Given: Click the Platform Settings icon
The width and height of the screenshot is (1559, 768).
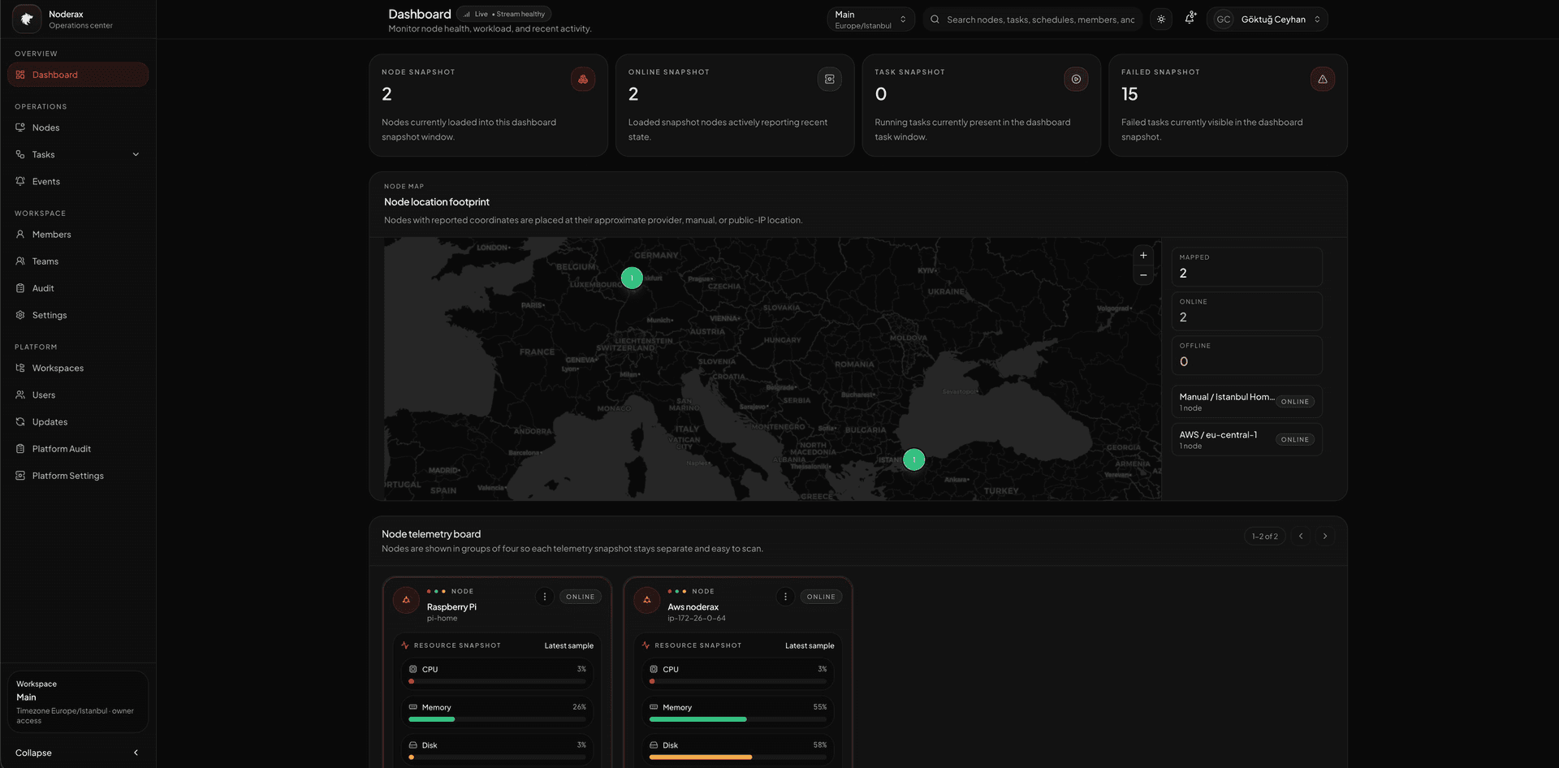Looking at the screenshot, I should click(x=20, y=476).
